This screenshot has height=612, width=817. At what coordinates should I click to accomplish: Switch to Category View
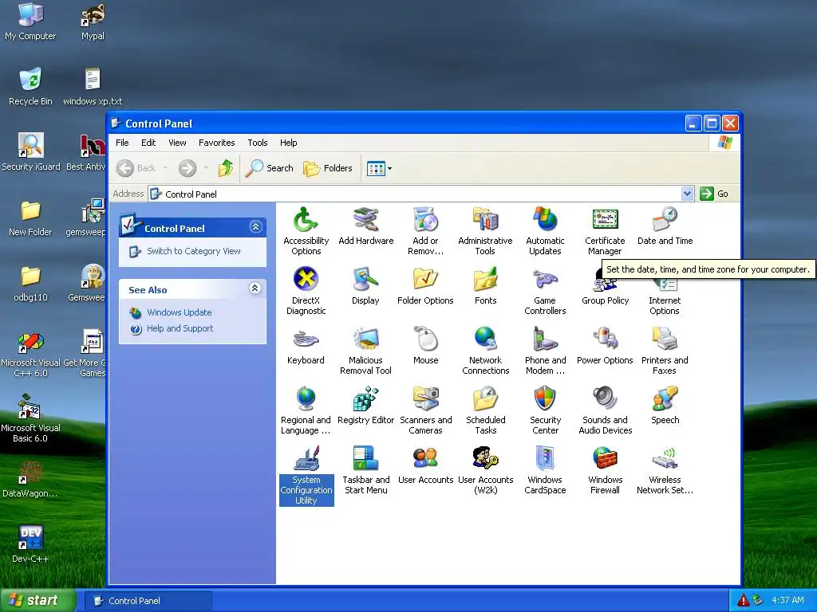pos(194,251)
